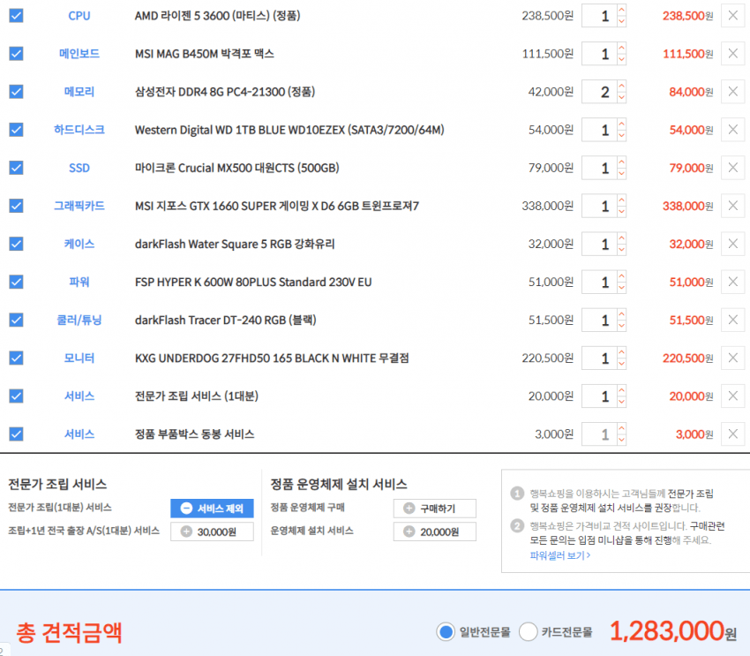The width and height of the screenshot is (750, 656).
Task: Open FSP HYPER K 600W product
Action: pos(253,282)
